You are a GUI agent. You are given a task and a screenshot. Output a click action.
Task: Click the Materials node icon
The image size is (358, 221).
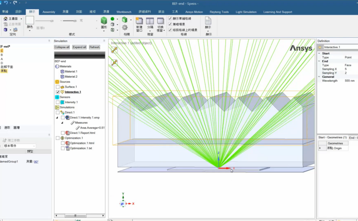(57, 66)
